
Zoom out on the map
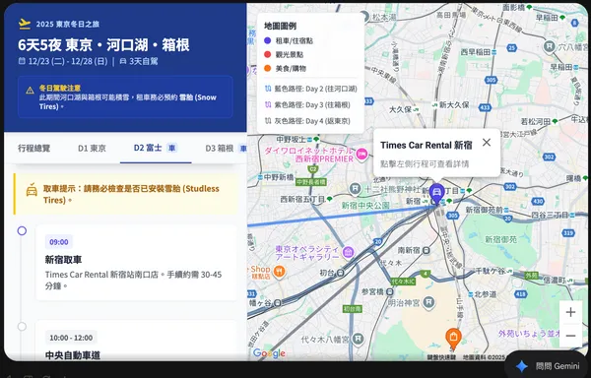click(x=570, y=336)
